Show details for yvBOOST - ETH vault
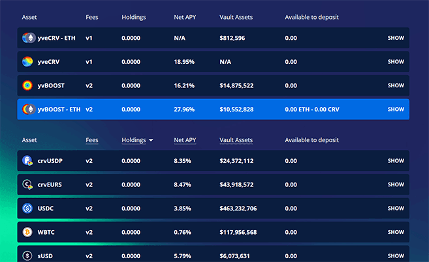429x262 pixels. coord(396,109)
